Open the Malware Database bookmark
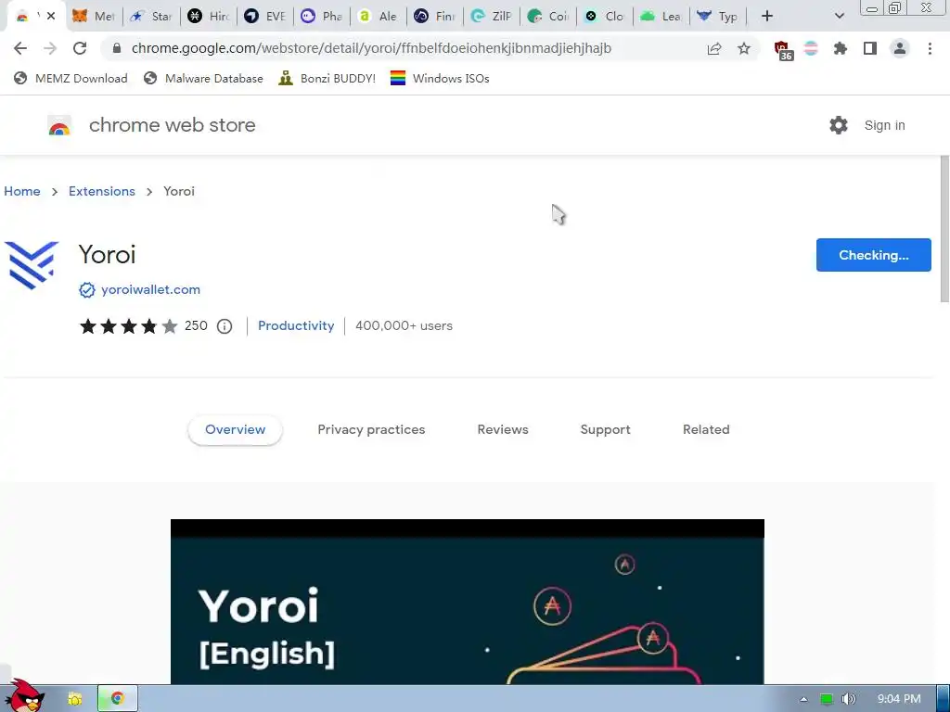This screenshot has width=950, height=712. pos(203,78)
